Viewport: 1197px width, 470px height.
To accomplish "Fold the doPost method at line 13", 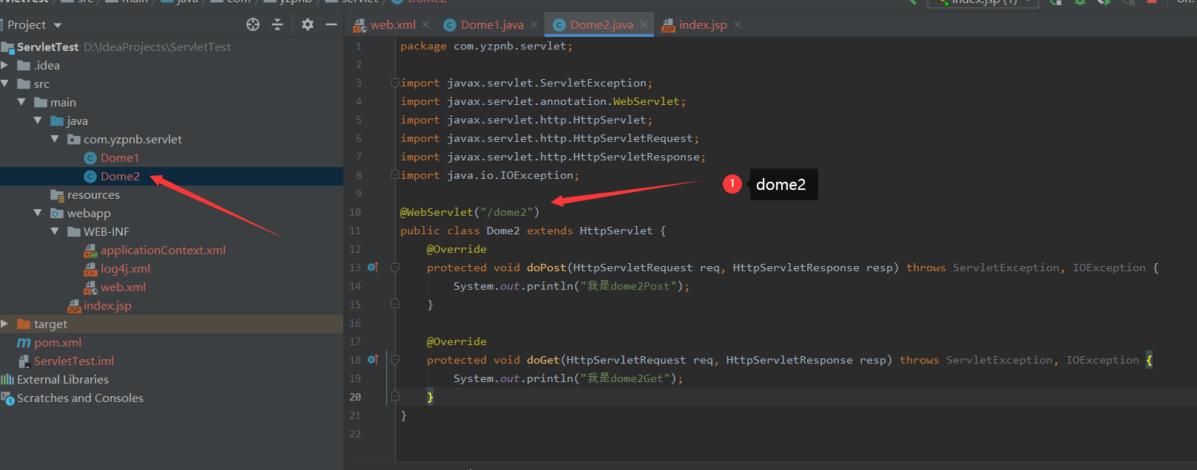I will 395,268.
